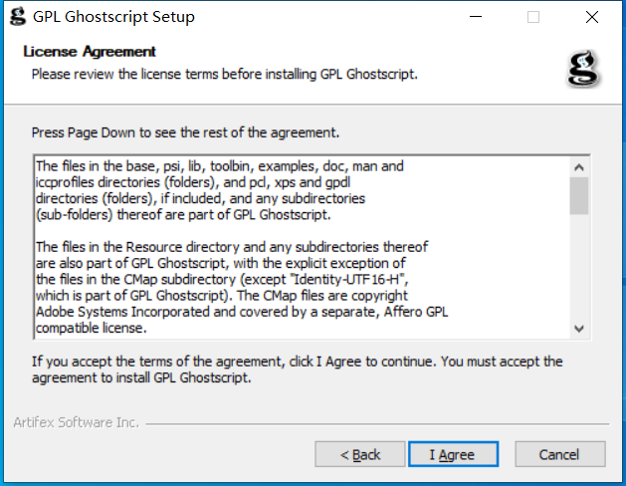Close the GPL Ghostscript Setup window

point(592,17)
